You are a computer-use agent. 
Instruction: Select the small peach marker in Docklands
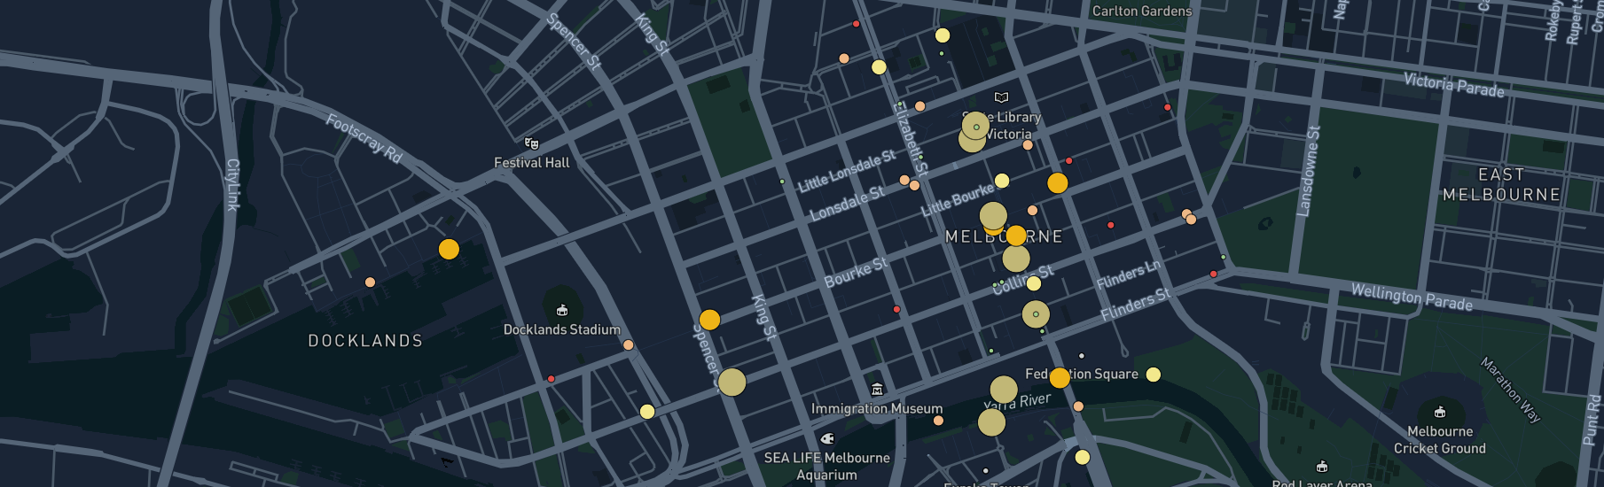tap(370, 282)
